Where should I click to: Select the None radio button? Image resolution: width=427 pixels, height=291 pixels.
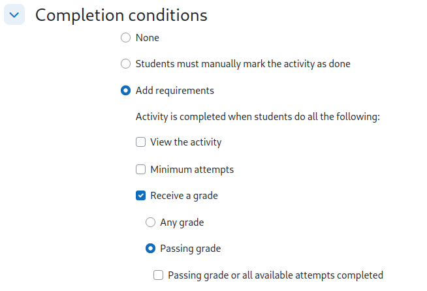click(125, 38)
